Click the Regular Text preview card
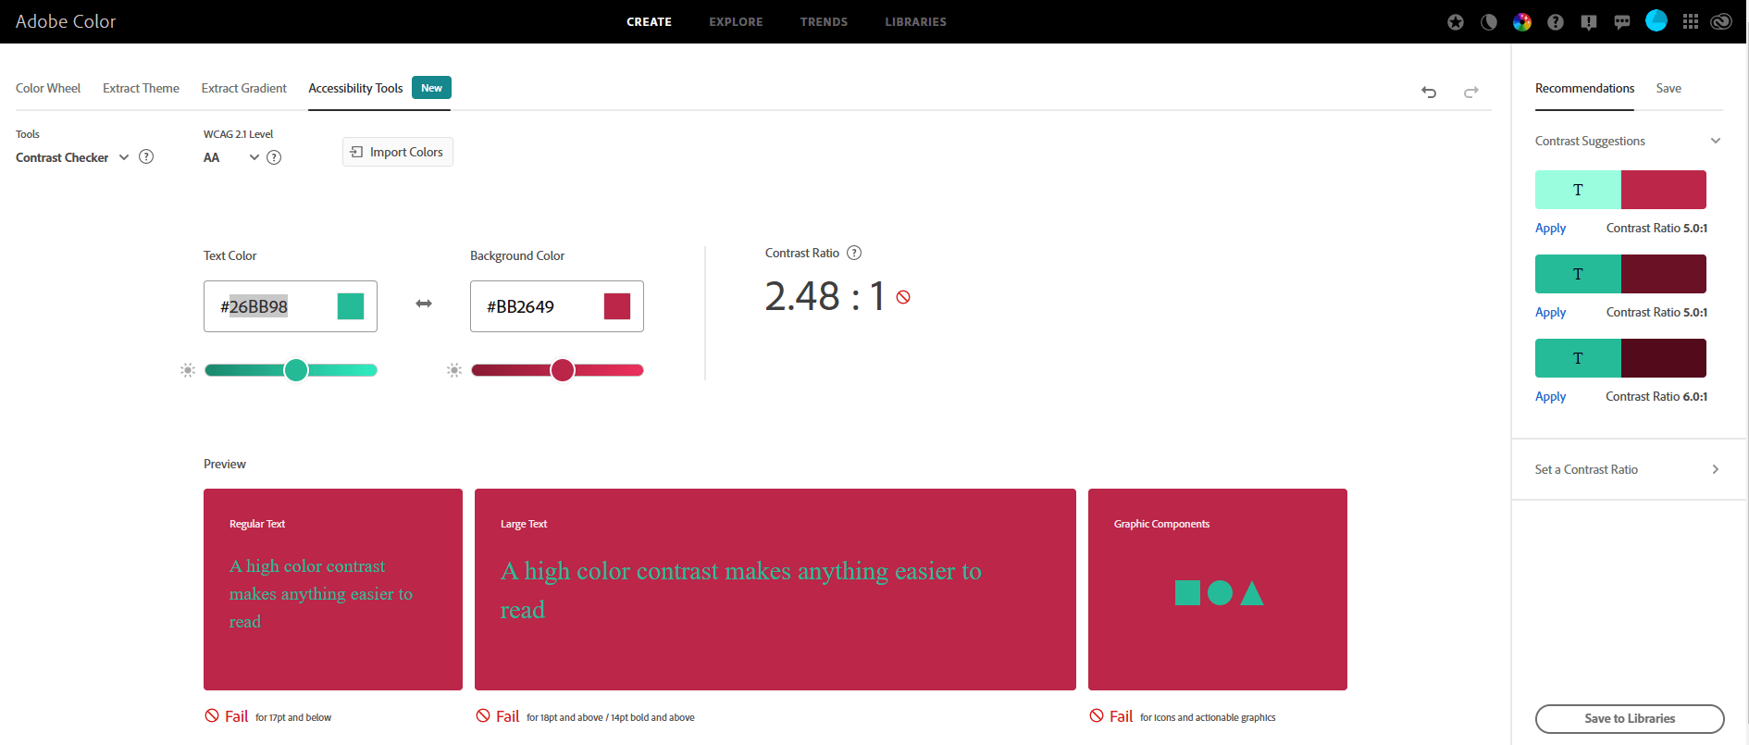Viewport: 1749px width, 745px height. (x=333, y=590)
